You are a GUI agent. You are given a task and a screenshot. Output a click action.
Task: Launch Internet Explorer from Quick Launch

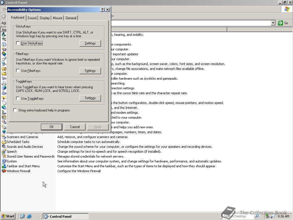[29, 216]
